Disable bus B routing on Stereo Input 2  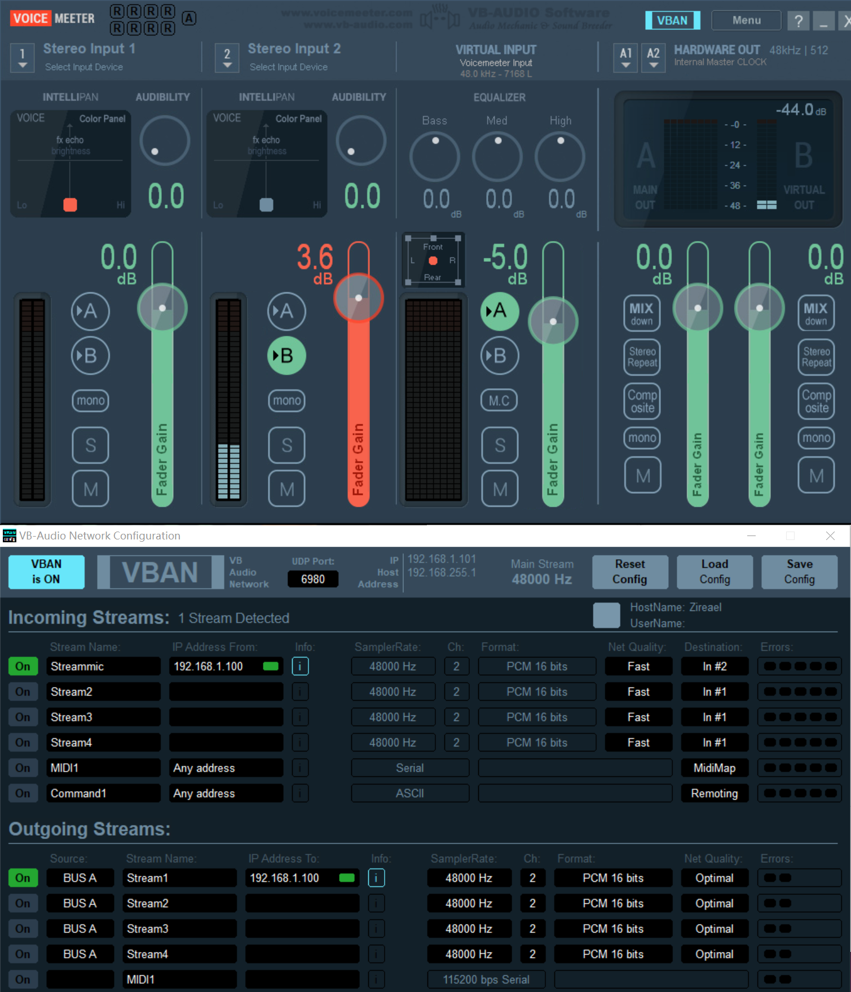click(286, 355)
